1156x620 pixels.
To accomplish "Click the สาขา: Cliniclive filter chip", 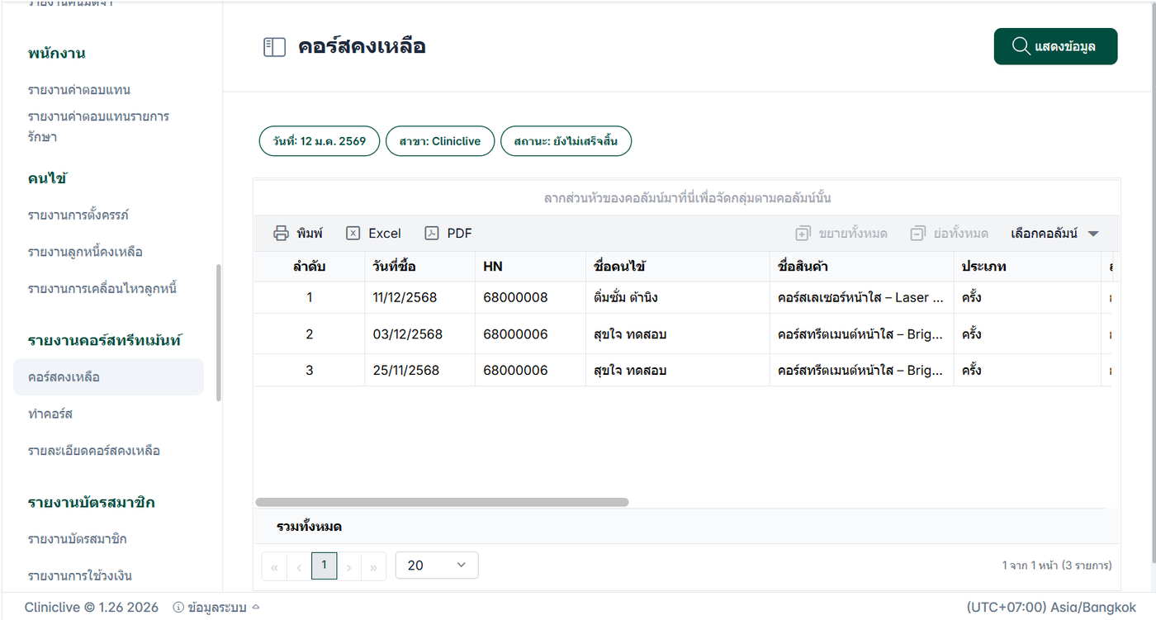I will 440,141.
